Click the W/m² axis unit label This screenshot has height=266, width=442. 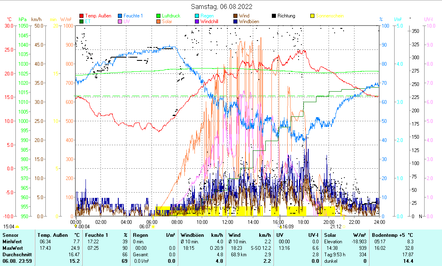(66, 19)
